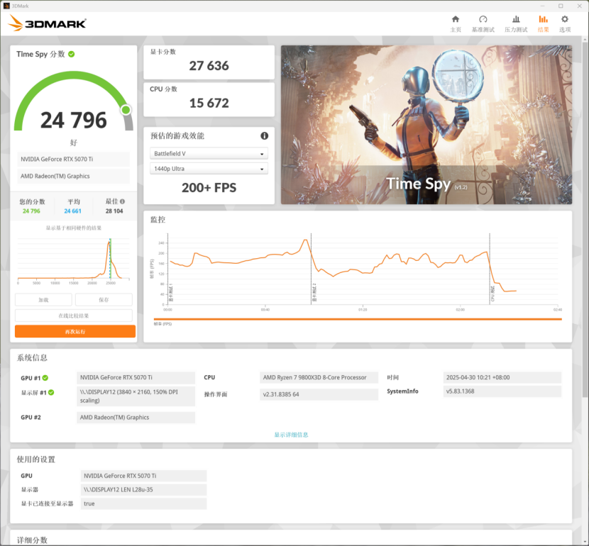The image size is (589, 546).
Task: Click the 3DMark app icon in title bar
Action: pyautogui.click(x=6, y=6)
